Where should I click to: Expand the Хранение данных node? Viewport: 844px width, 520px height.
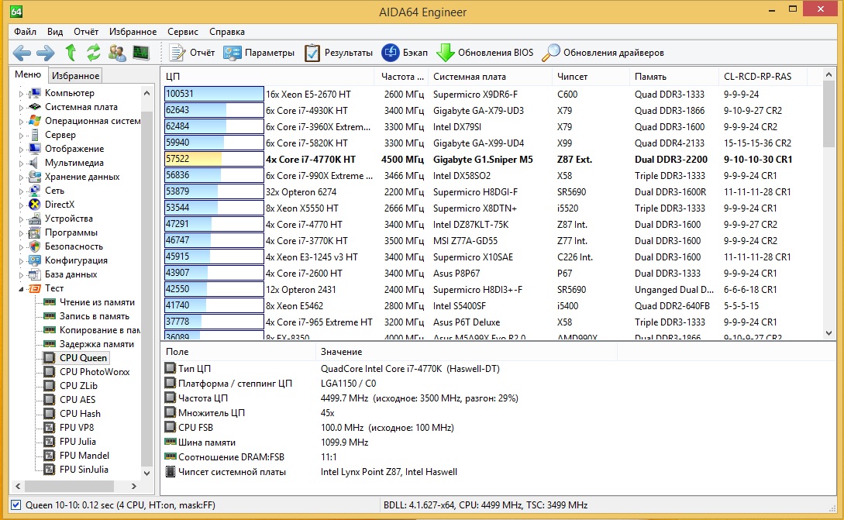point(21,177)
